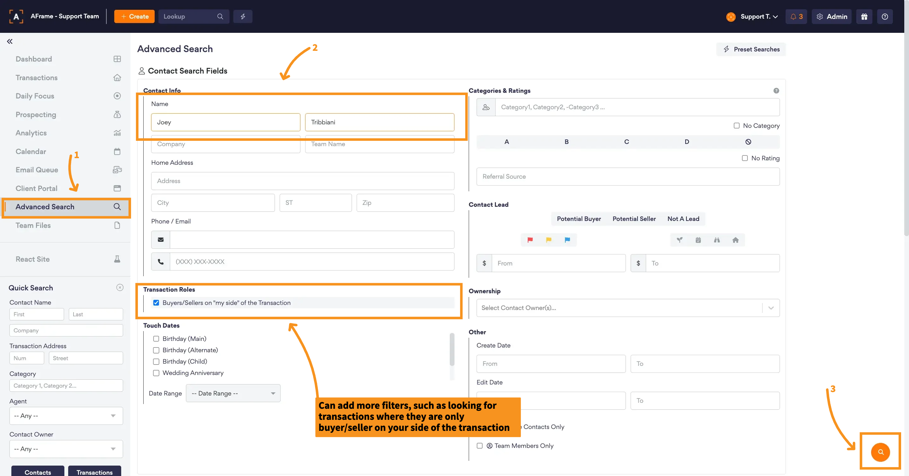Screen dimensions: 909x476
Task: Open the help question mark icon
Action: click(x=885, y=17)
